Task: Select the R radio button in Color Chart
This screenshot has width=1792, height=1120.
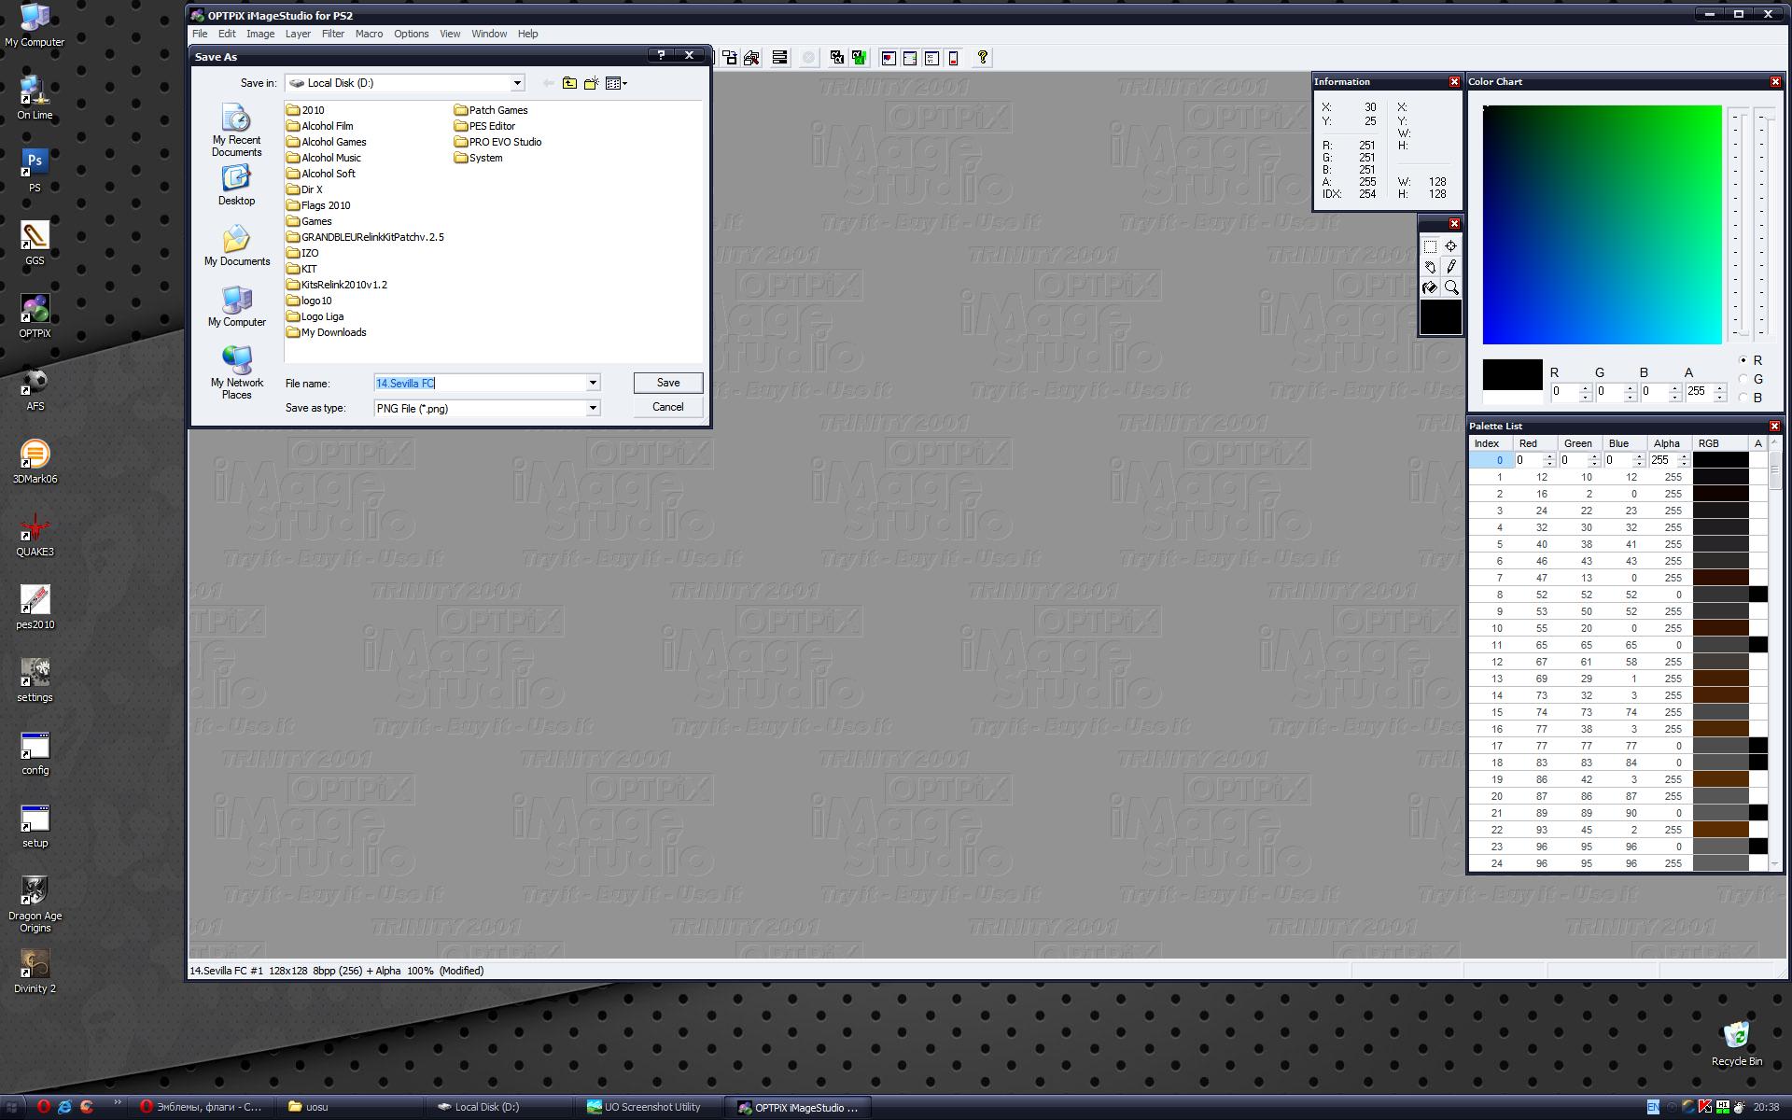Action: tap(1743, 360)
